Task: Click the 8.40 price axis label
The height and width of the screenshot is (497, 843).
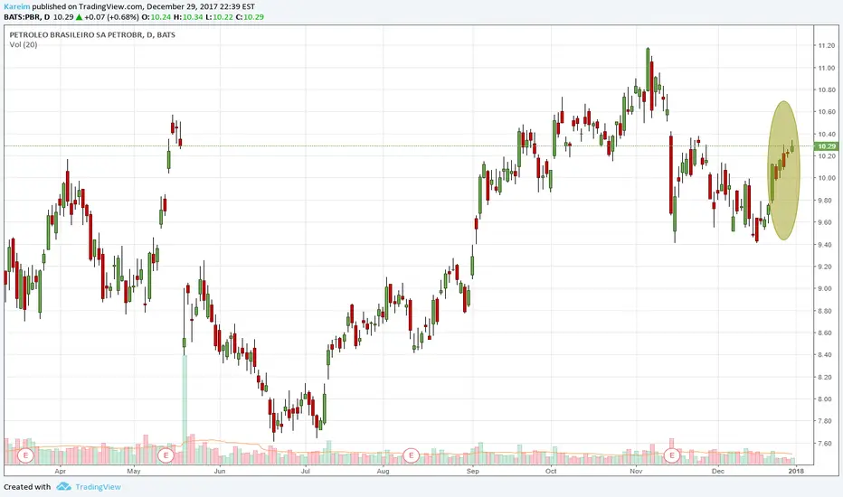Action: point(827,355)
